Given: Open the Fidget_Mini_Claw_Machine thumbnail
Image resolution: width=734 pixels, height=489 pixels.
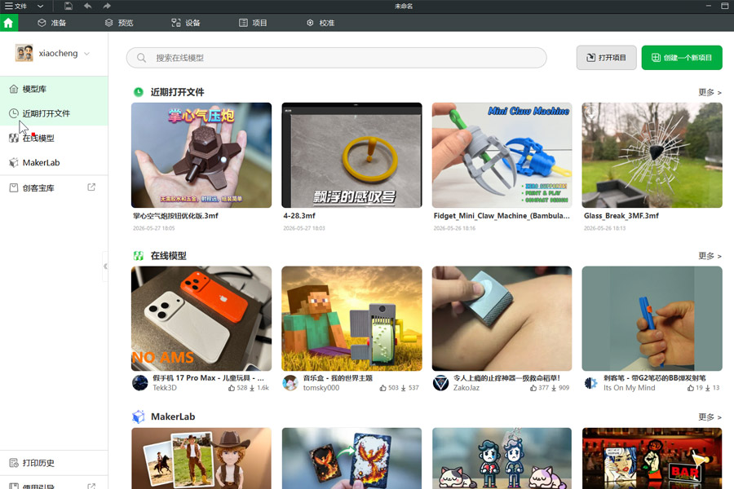Looking at the screenshot, I should (x=502, y=155).
